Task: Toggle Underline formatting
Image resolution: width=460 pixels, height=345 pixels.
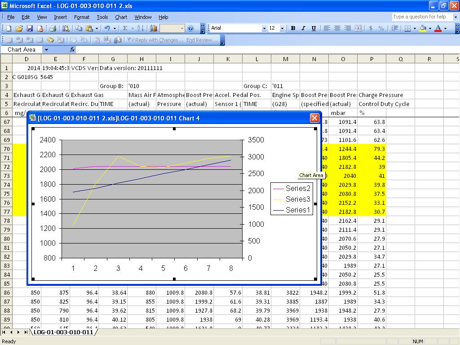Action: pyautogui.click(x=314, y=28)
